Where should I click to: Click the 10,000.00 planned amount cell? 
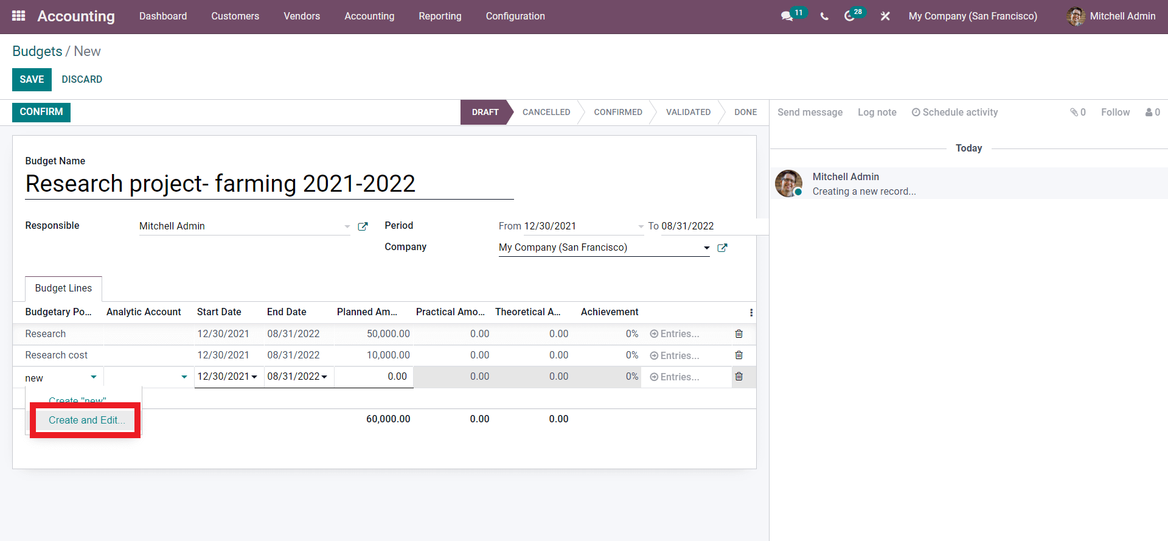[x=388, y=355]
